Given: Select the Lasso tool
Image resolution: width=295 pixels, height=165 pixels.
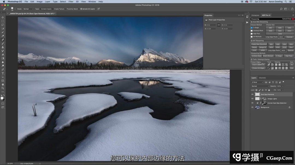Looking at the screenshot, I should [x=3, y=25].
